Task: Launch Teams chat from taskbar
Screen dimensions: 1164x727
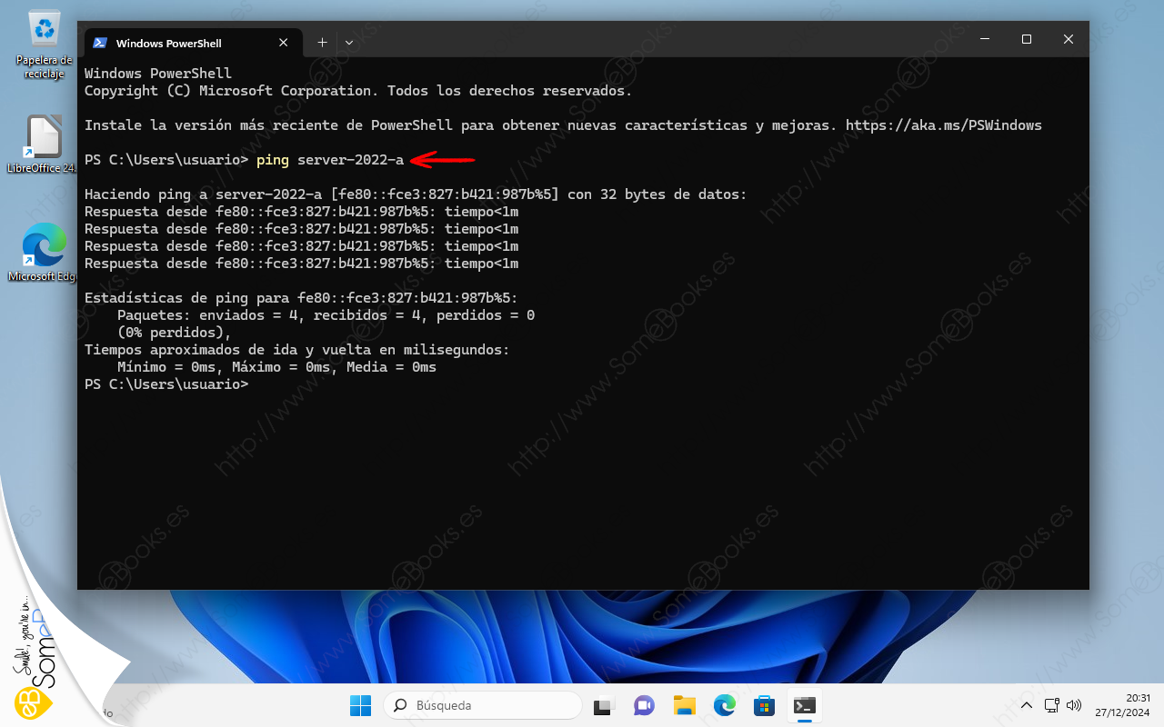Action: (x=645, y=705)
